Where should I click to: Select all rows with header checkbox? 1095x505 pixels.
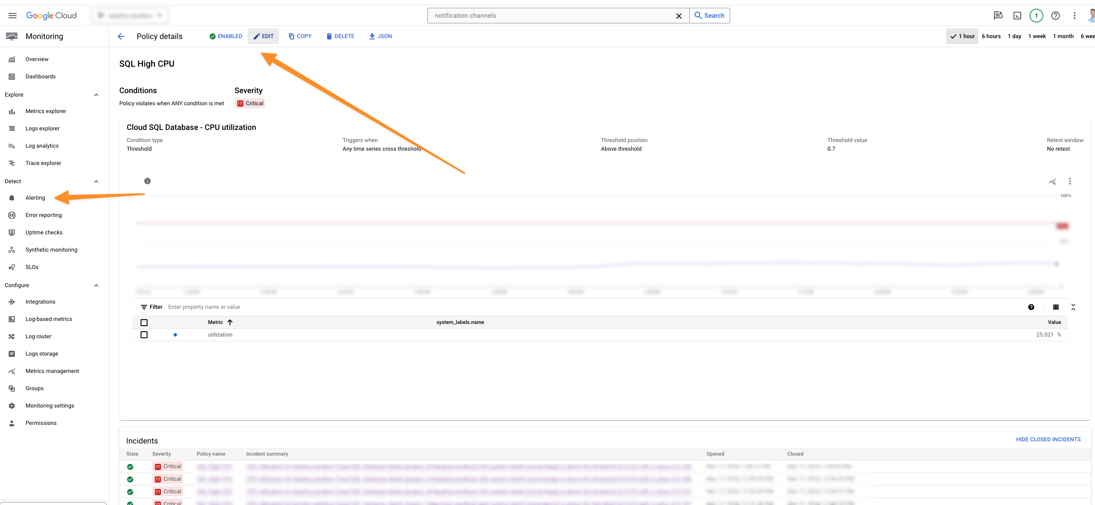pos(144,323)
